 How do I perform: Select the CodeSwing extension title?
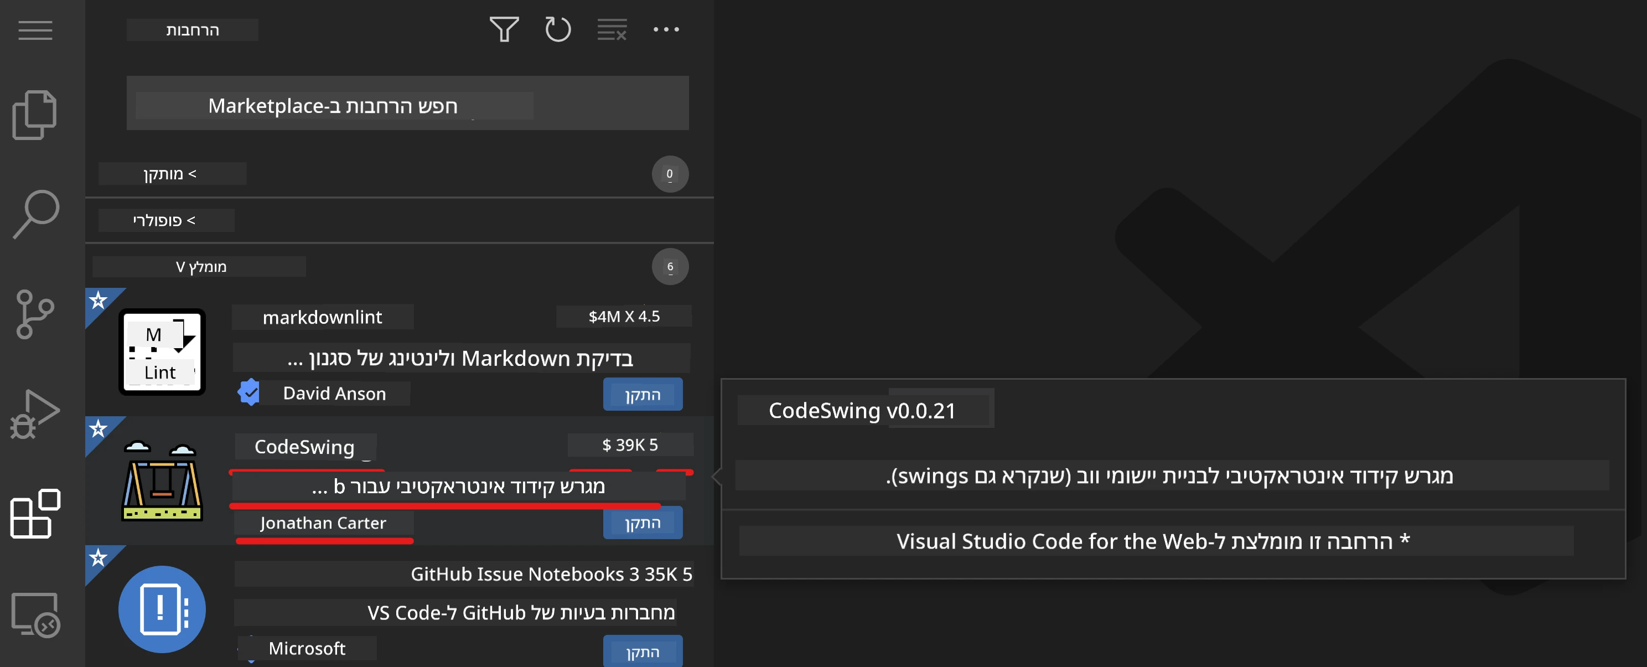point(305,446)
